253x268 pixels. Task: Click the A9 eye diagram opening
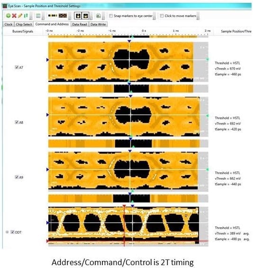coord(132,169)
